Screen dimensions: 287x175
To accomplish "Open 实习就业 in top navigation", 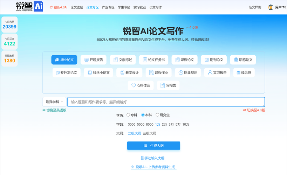I will coord(140,7).
